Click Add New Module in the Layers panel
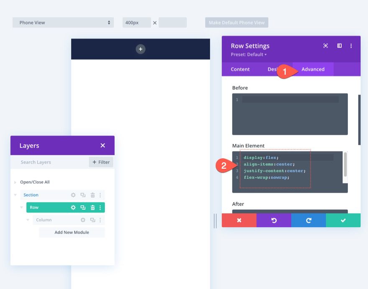 tap(72, 232)
